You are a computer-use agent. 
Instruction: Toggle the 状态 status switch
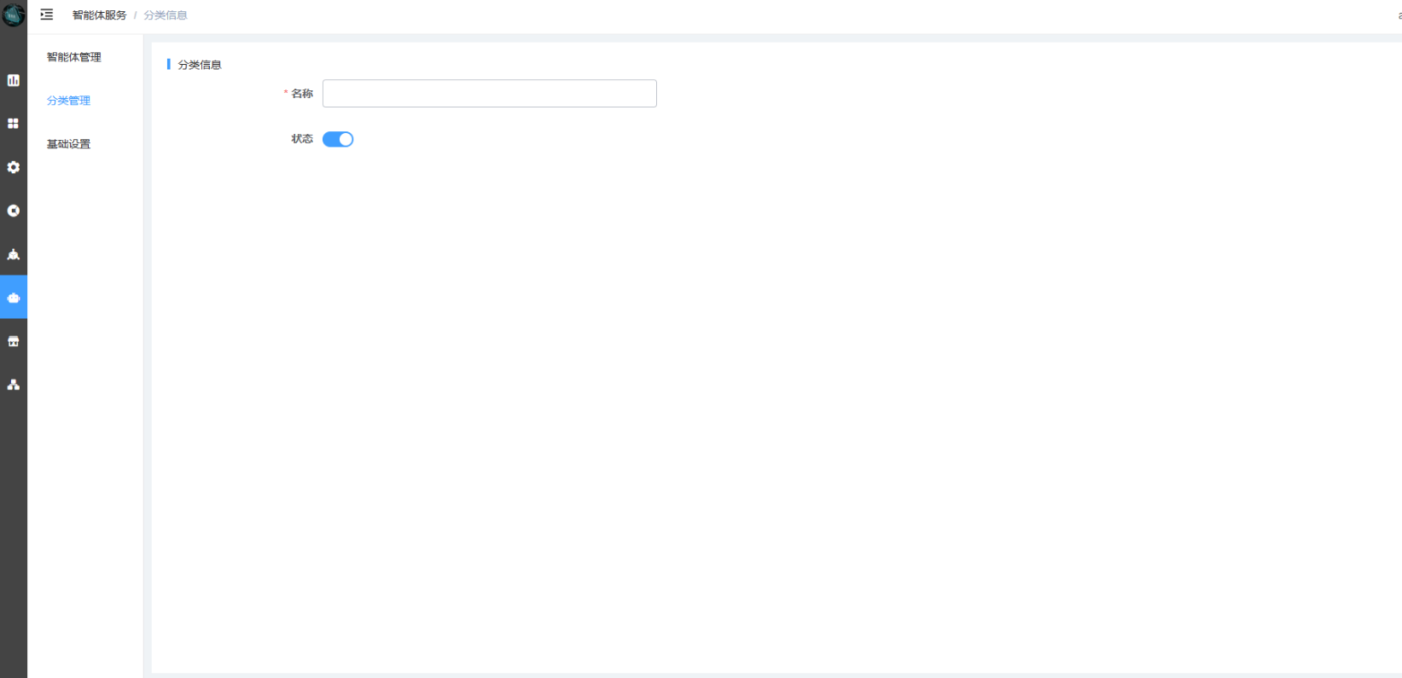point(338,139)
